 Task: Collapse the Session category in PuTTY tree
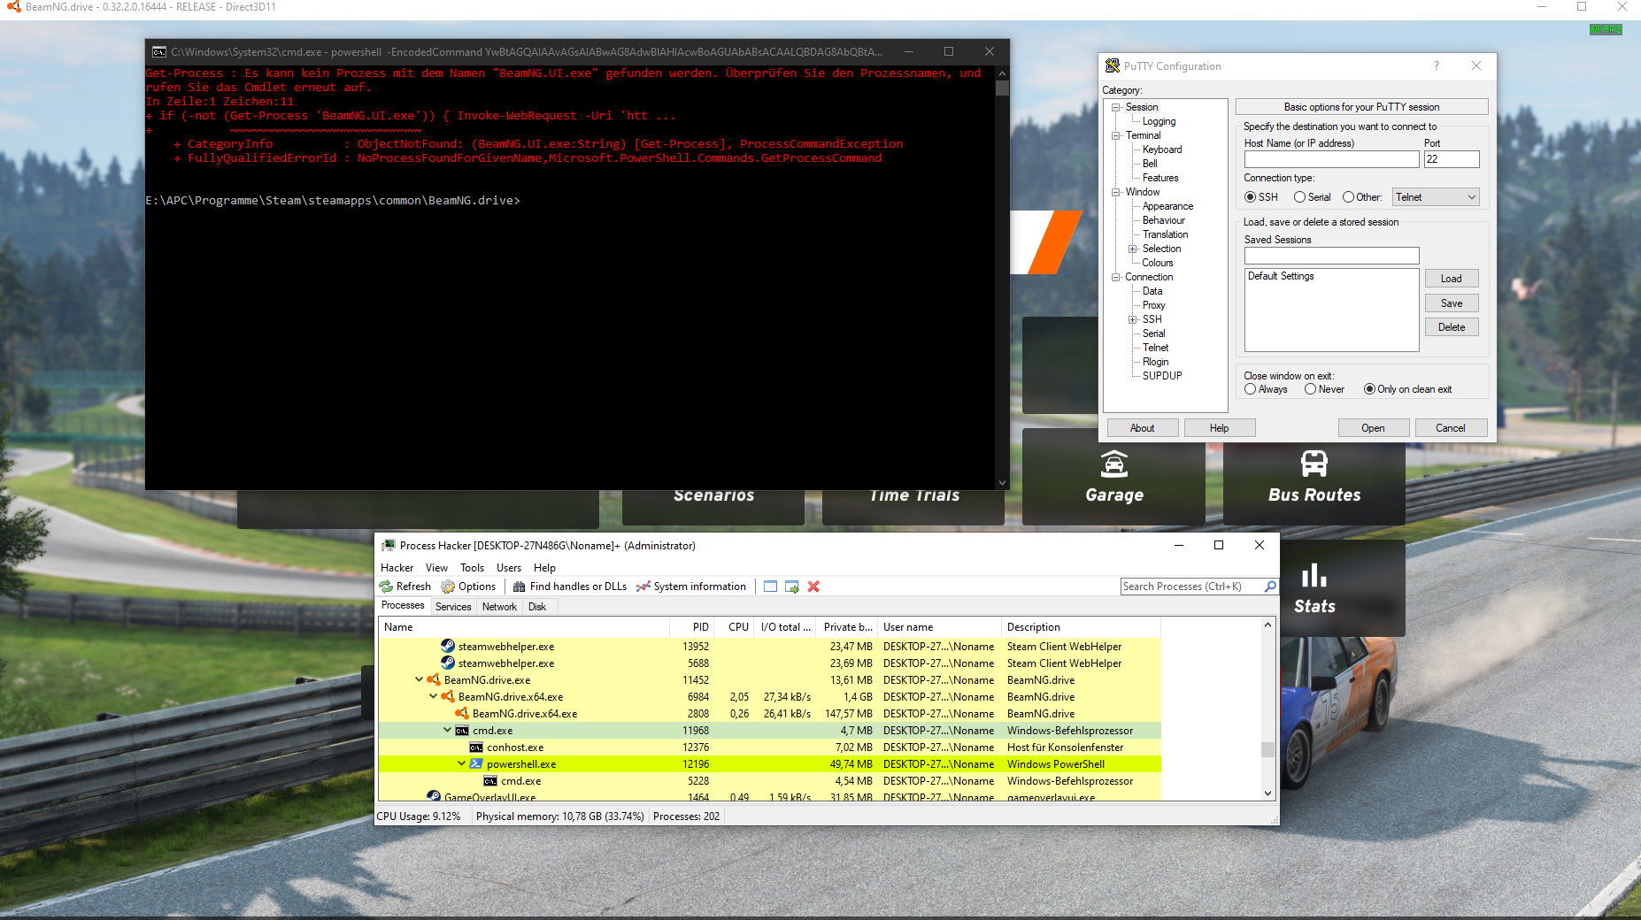1116,107
